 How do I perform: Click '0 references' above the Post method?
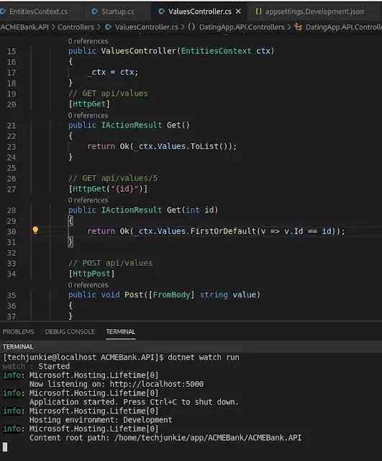(x=88, y=285)
